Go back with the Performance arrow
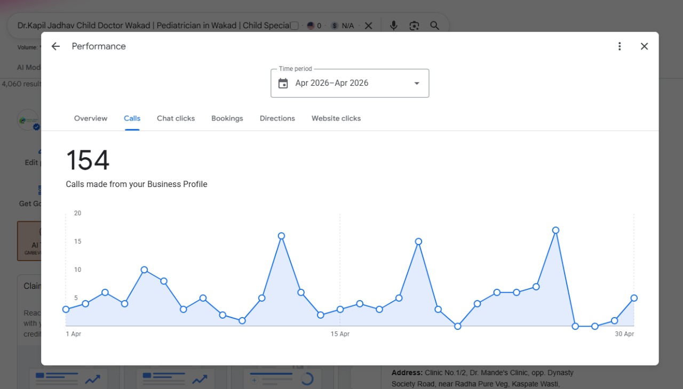 tap(55, 46)
